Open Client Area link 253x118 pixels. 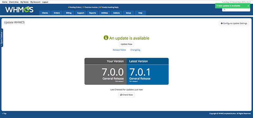coord(14,2)
